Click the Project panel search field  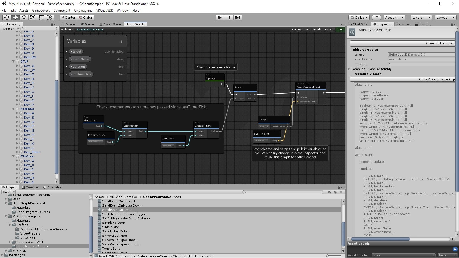pyautogui.click(x=283, y=192)
